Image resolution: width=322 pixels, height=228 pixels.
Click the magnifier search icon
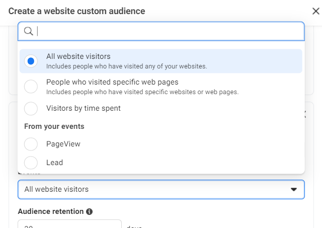(29, 31)
